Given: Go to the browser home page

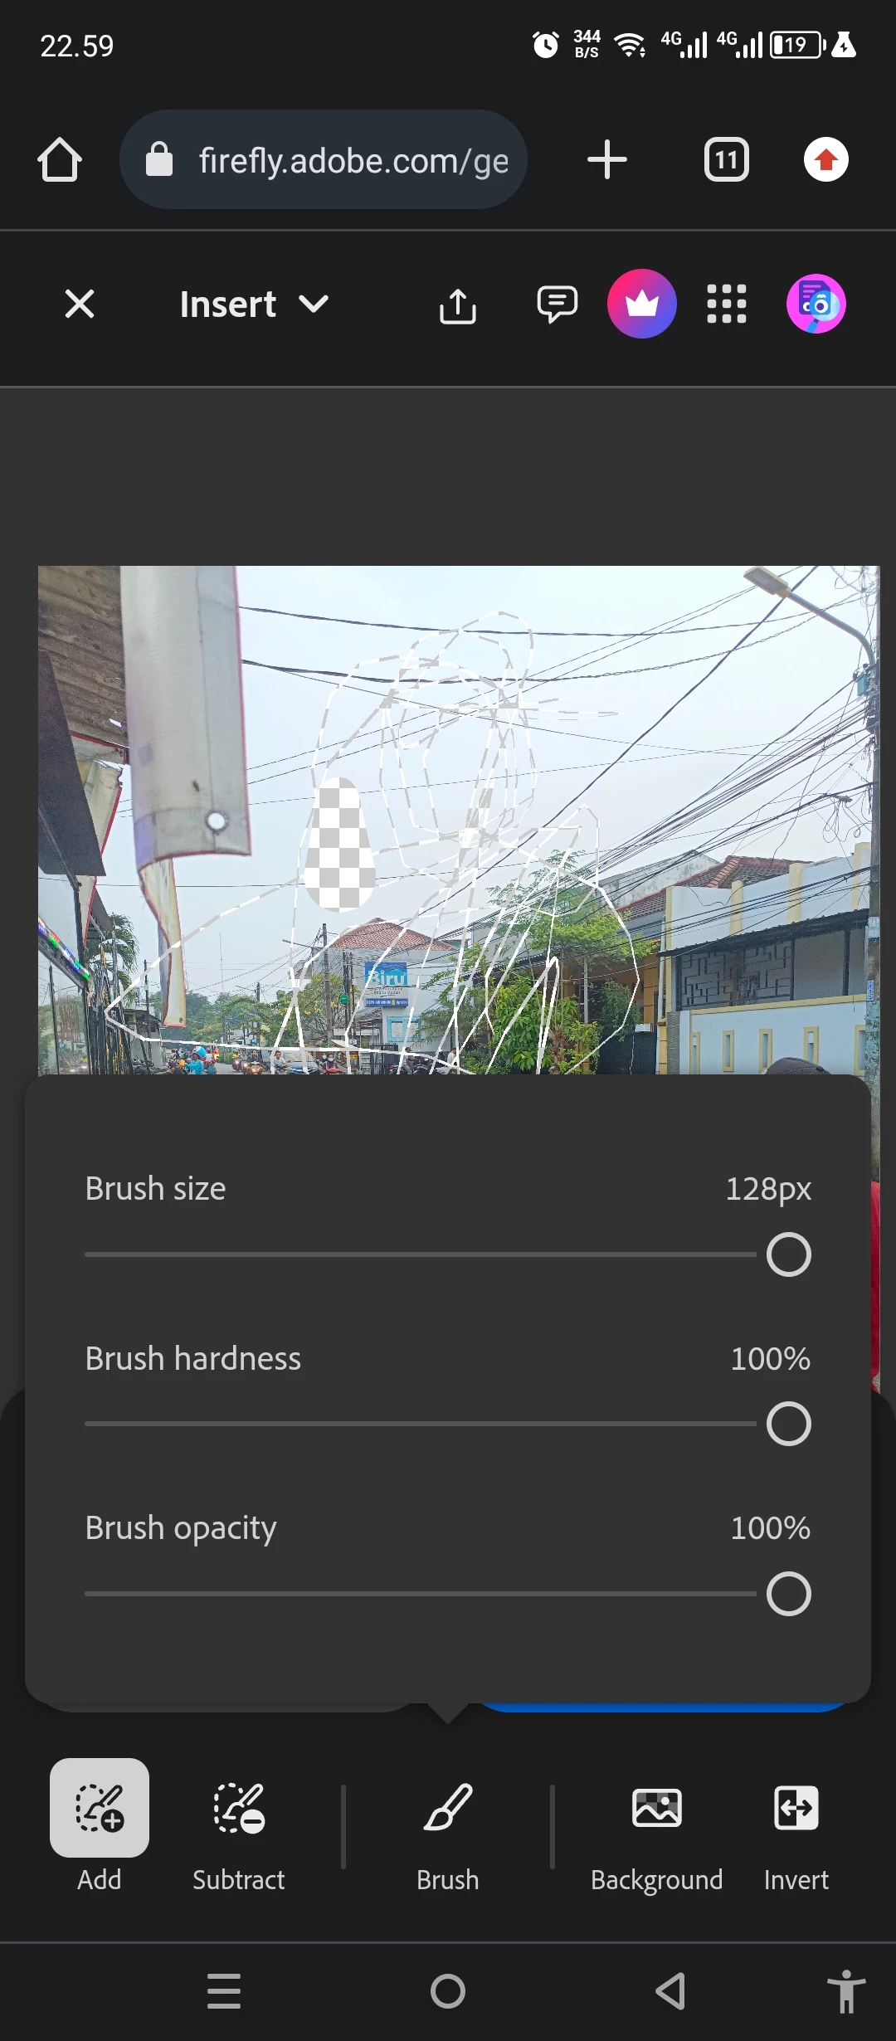Looking at the screenshot, I should point(60,159).
